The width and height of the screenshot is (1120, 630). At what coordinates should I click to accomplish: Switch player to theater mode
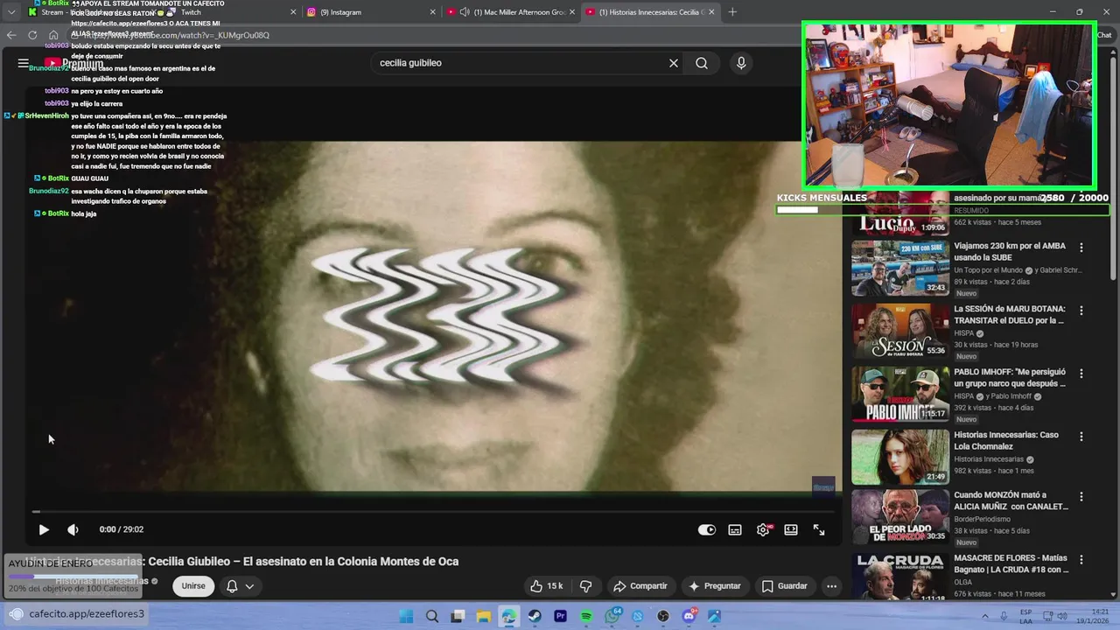pos(791,529)
